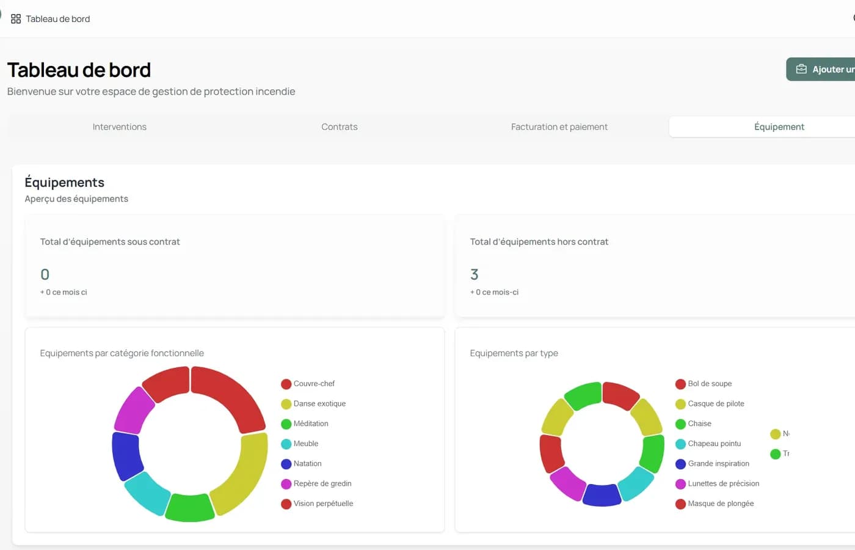This screenshot has width=855, height=550.
Task: Toggle the Méditation legend entry
Action: click(x=305, y=424)
